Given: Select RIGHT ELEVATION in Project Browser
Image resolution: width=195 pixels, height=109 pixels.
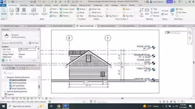Looking at the screenshot, I should (x=19, y=89).
